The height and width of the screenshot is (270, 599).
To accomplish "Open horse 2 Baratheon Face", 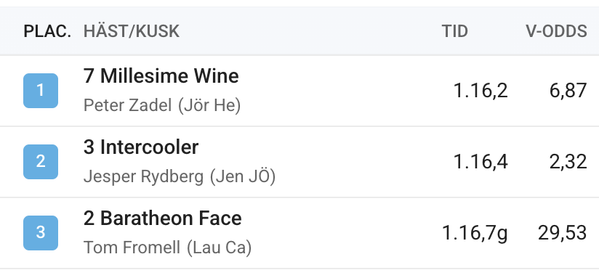I will pos(162,218).
